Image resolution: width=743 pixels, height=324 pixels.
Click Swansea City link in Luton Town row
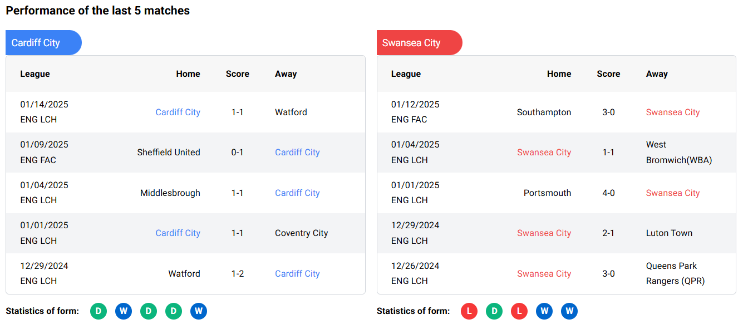point(544,233)
